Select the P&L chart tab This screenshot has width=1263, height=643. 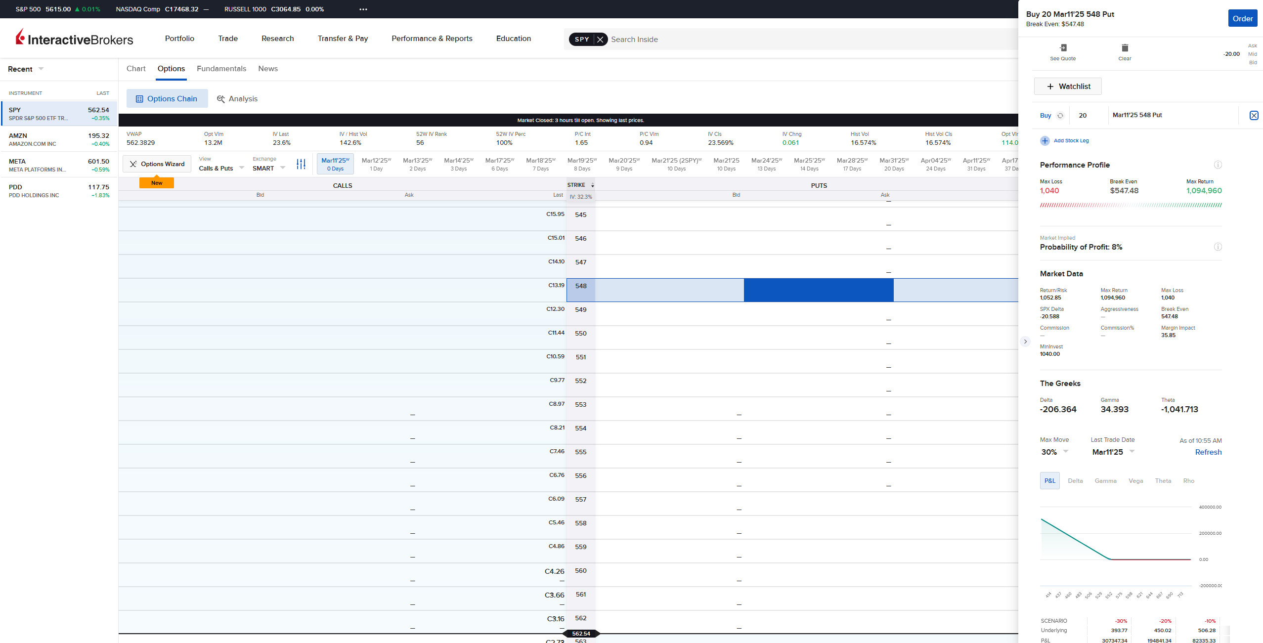click(1049, 481)
